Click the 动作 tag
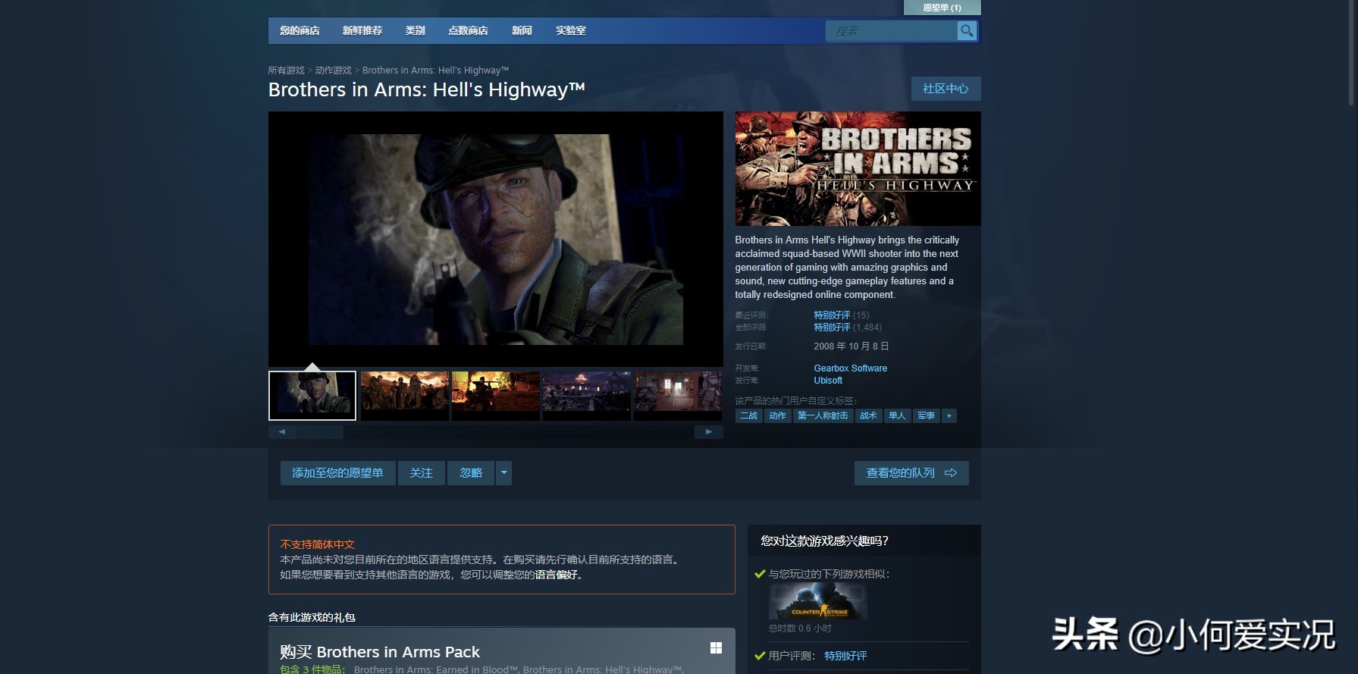Viewport: 1358px width, 674px height. 777,415
